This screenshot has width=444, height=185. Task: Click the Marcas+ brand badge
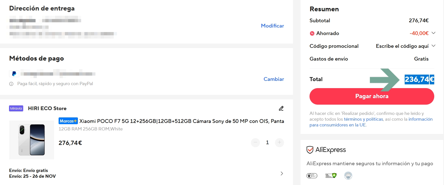(x=68, y=121)
